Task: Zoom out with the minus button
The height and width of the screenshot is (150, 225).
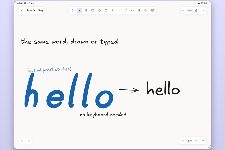Action: point(183,141)
